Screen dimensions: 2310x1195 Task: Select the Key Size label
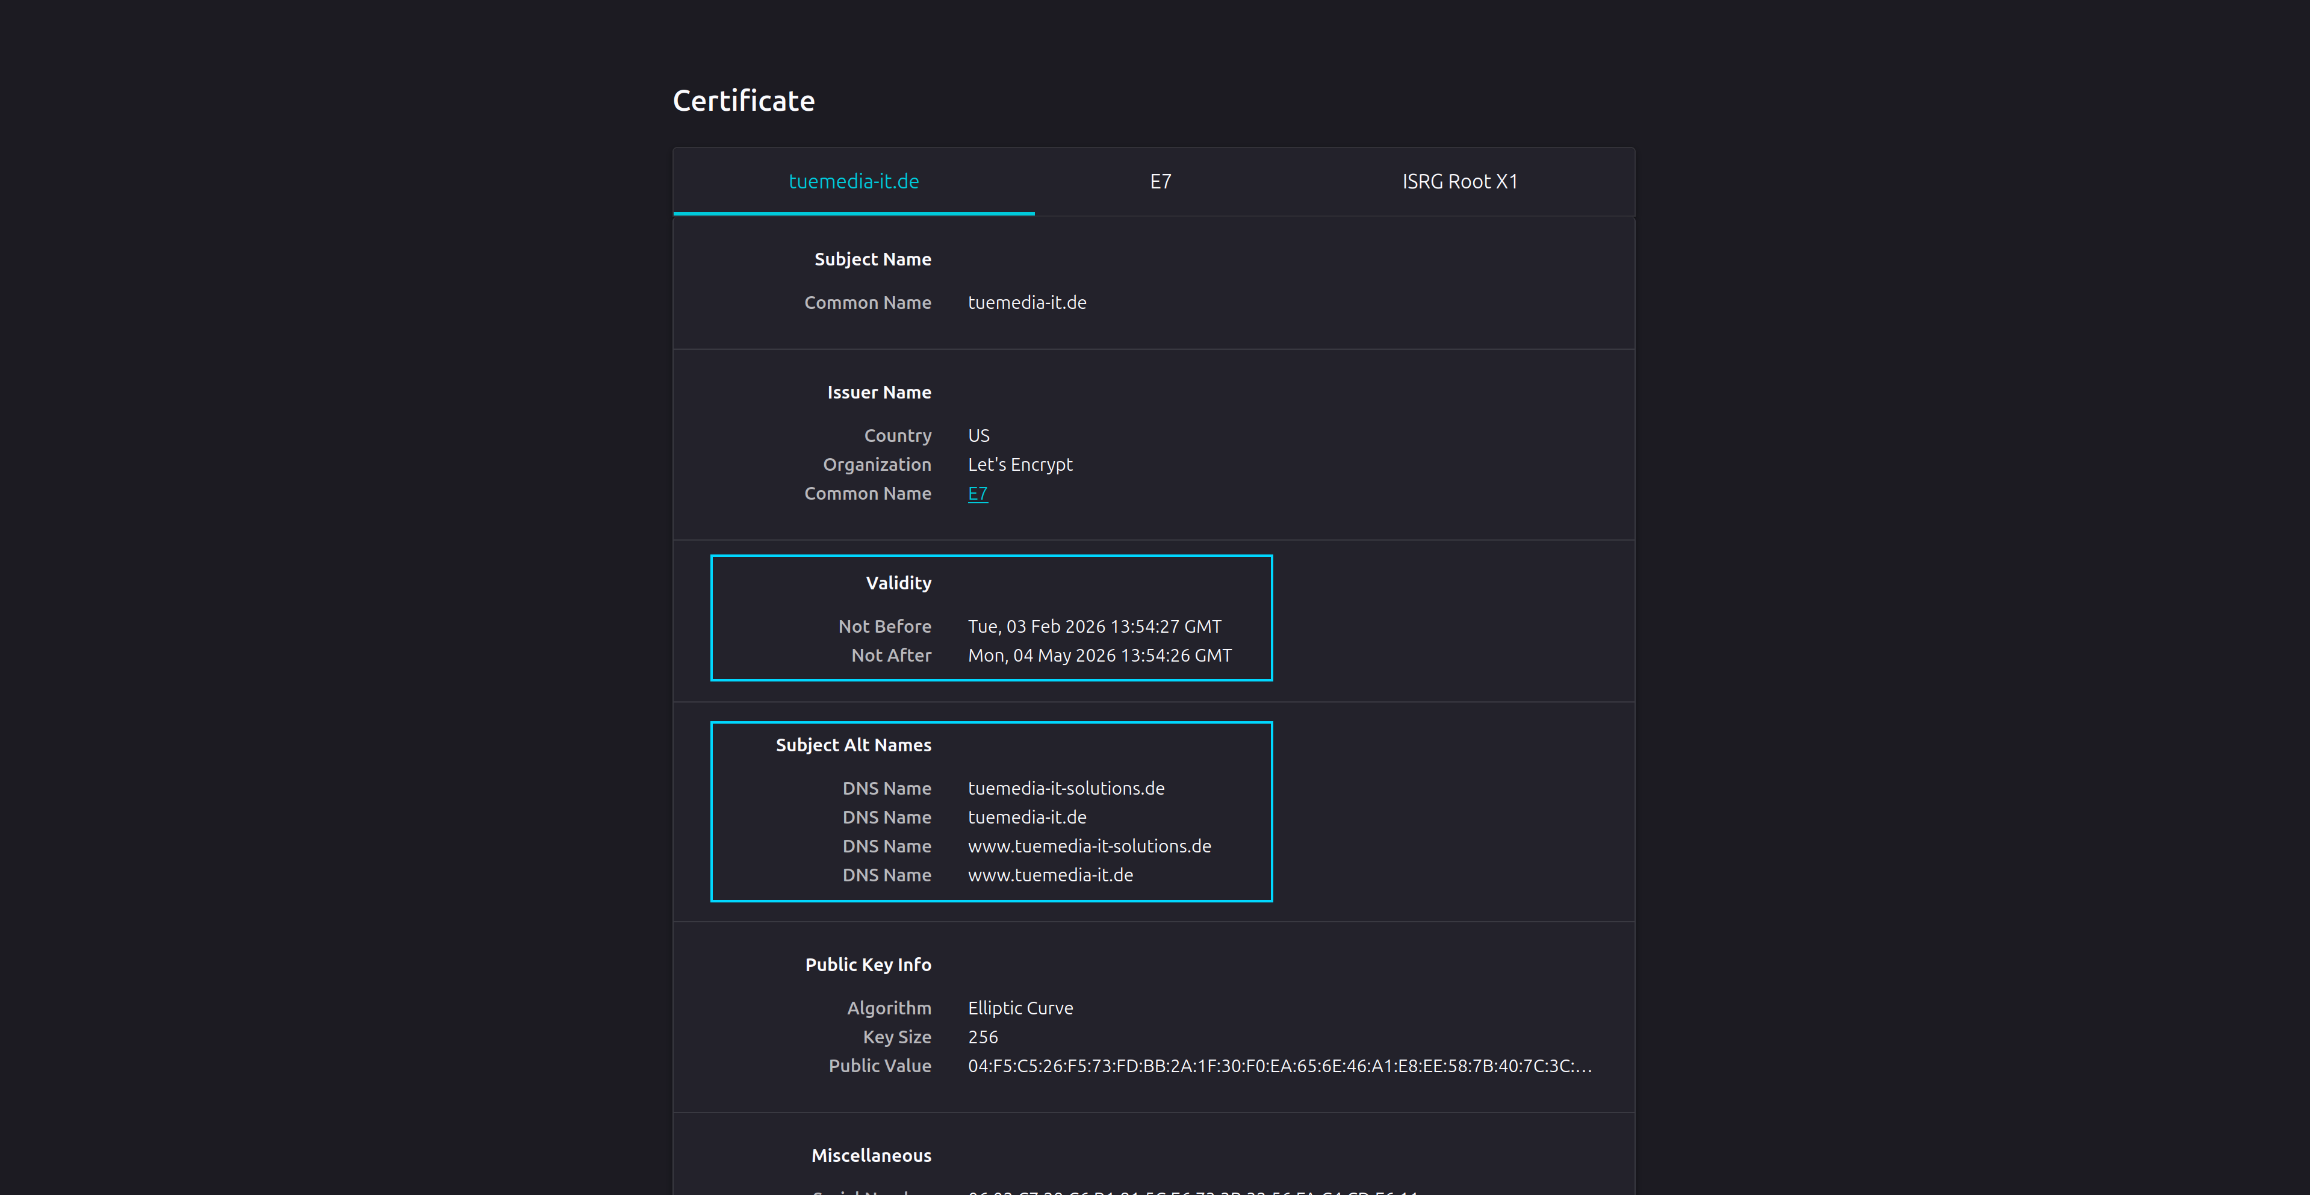[x=897, y=1036]
